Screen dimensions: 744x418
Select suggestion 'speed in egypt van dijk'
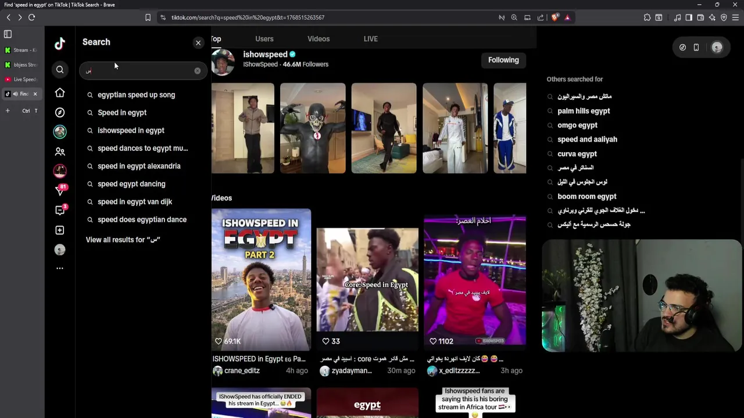click(x=135, y=201)
